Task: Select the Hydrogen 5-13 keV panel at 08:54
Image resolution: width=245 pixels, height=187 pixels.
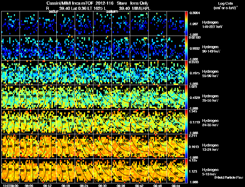Action: click(176, 171)
